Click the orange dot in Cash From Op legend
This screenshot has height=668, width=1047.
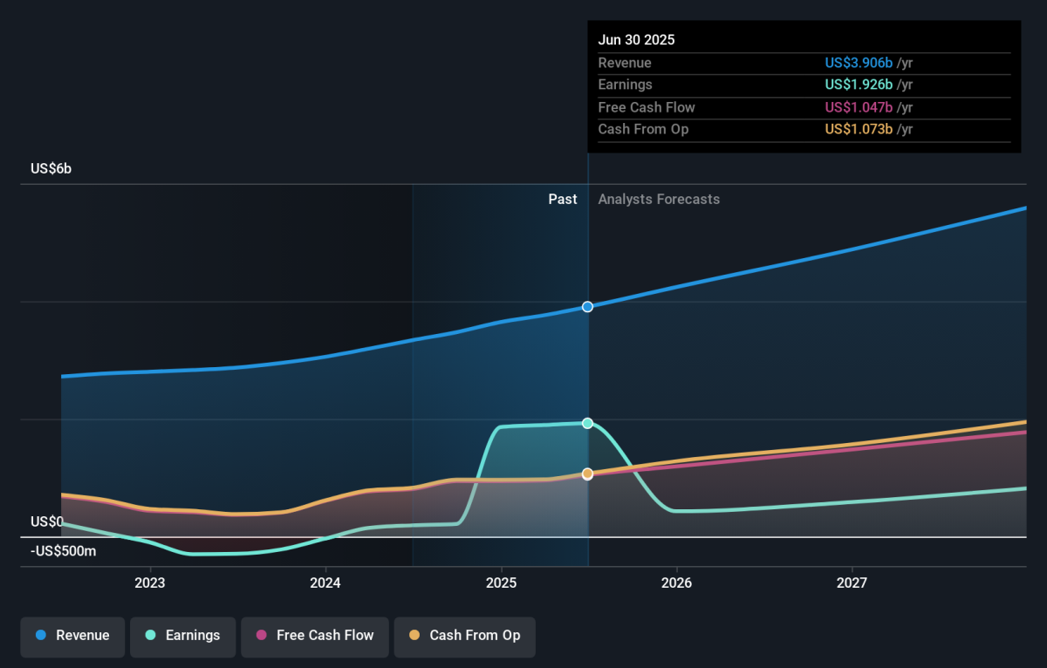click(x=414, y=636)
